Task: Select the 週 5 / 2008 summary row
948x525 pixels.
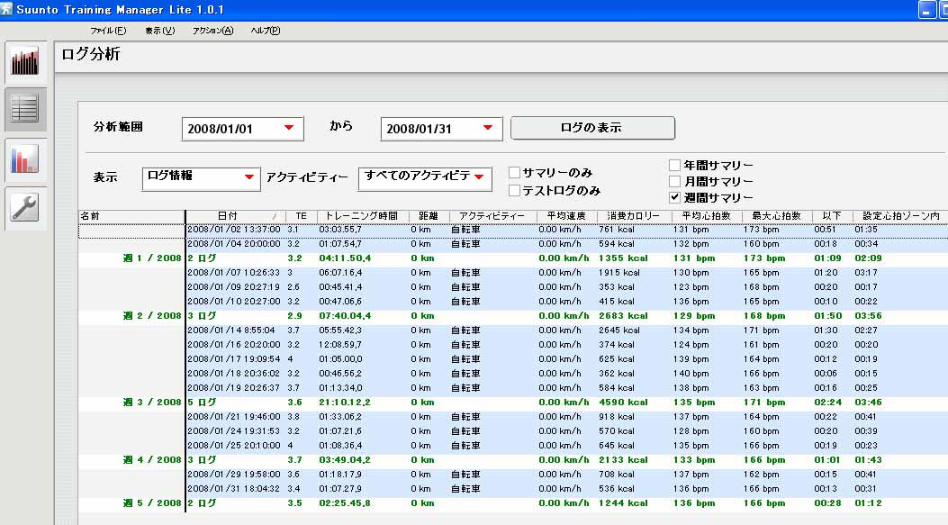Action: coord(512,503)
